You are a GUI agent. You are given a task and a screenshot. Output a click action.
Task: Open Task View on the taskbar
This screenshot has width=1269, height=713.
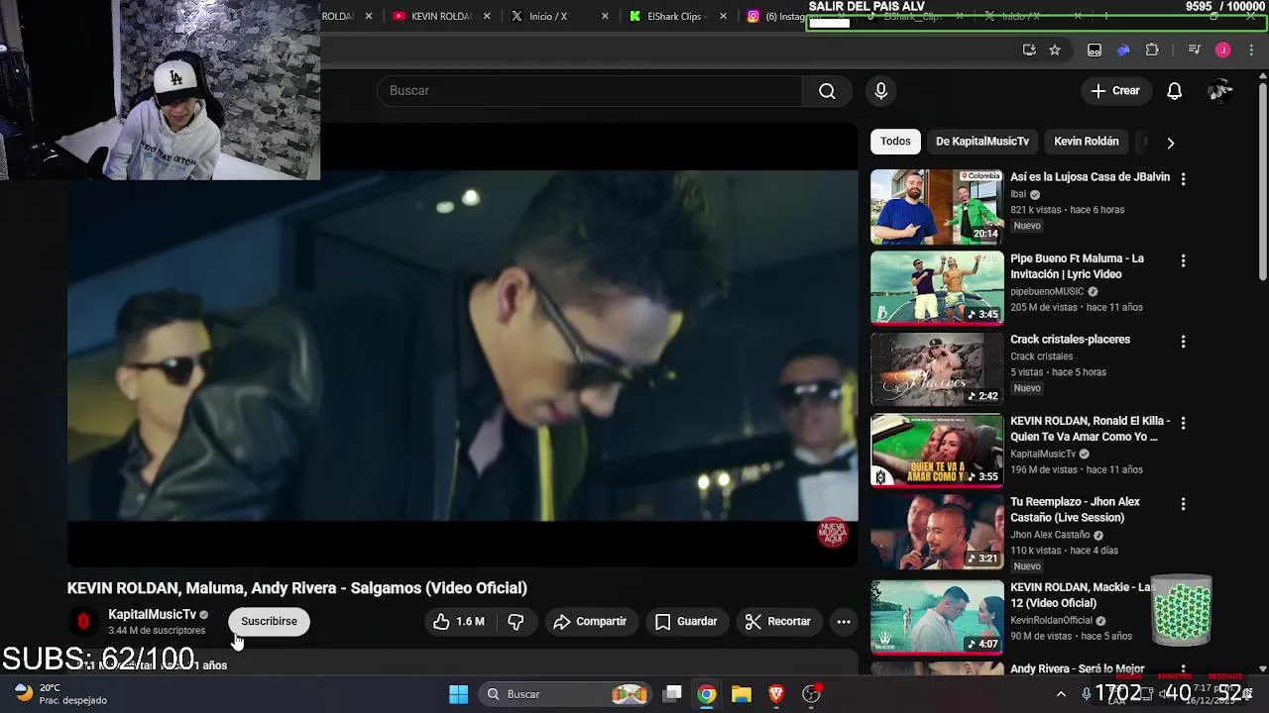coord(672,694)
